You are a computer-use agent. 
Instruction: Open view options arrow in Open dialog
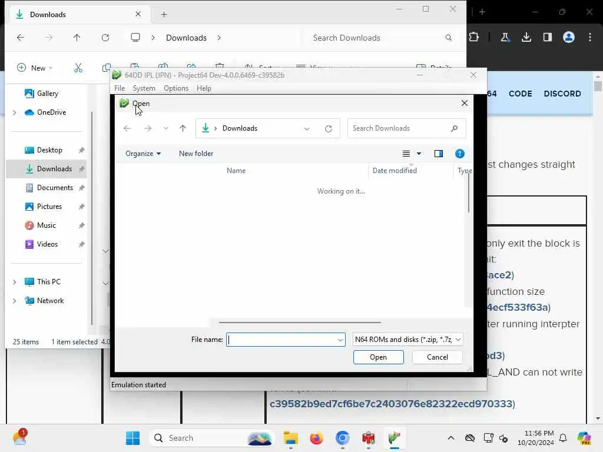point(419,154)
